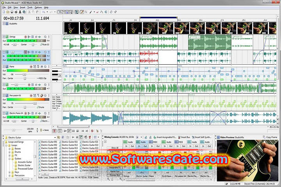Open the Insert menu
The image size is (281, 187).
coord(23,7)
